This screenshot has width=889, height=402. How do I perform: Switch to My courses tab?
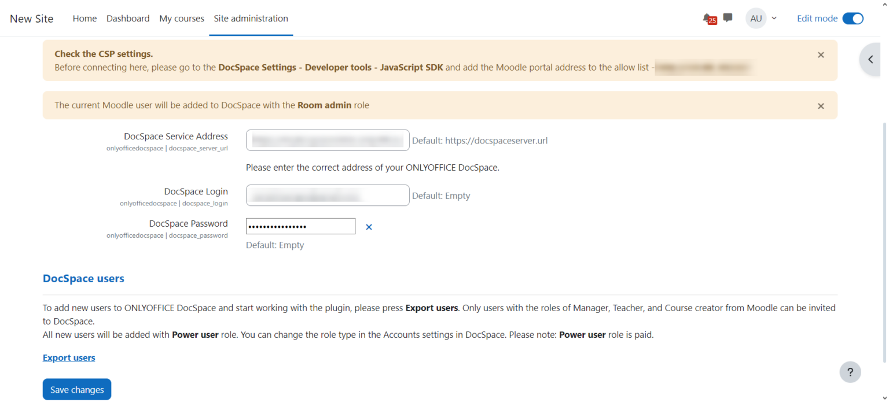pyautogui.click(x=181, y=18)
